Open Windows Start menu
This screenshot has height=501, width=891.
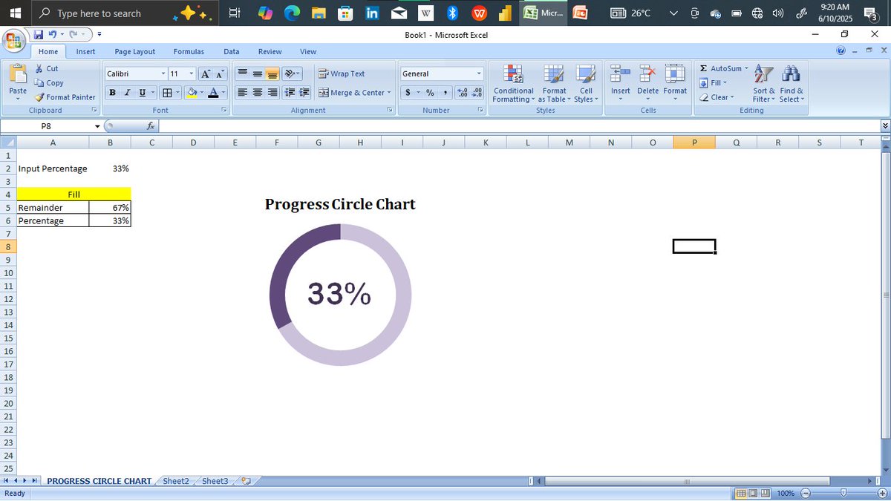coord(16,13)
